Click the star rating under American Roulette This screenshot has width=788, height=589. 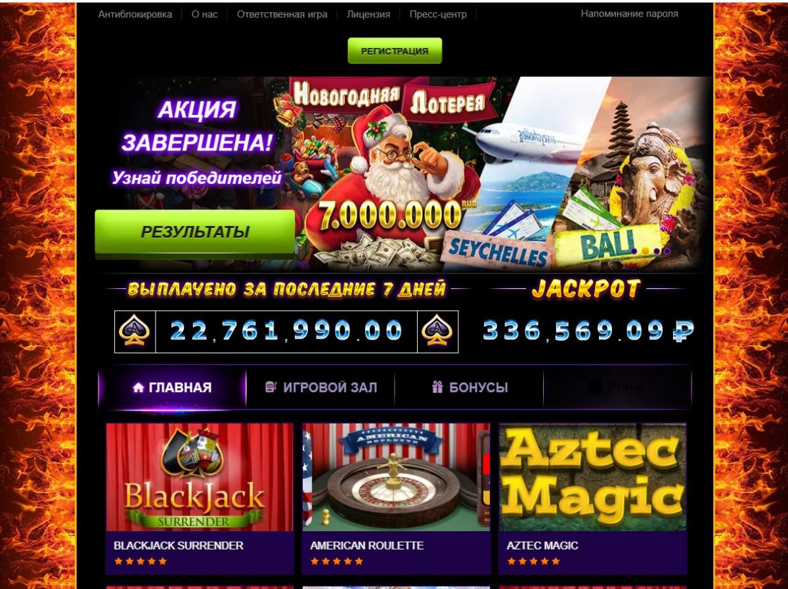click(336, 561)
